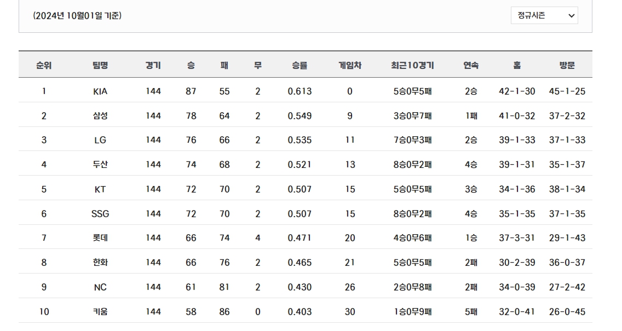This screenshot has width=622, height=331.
Task: Click team name 두산
Action: [x=100, y=165]
